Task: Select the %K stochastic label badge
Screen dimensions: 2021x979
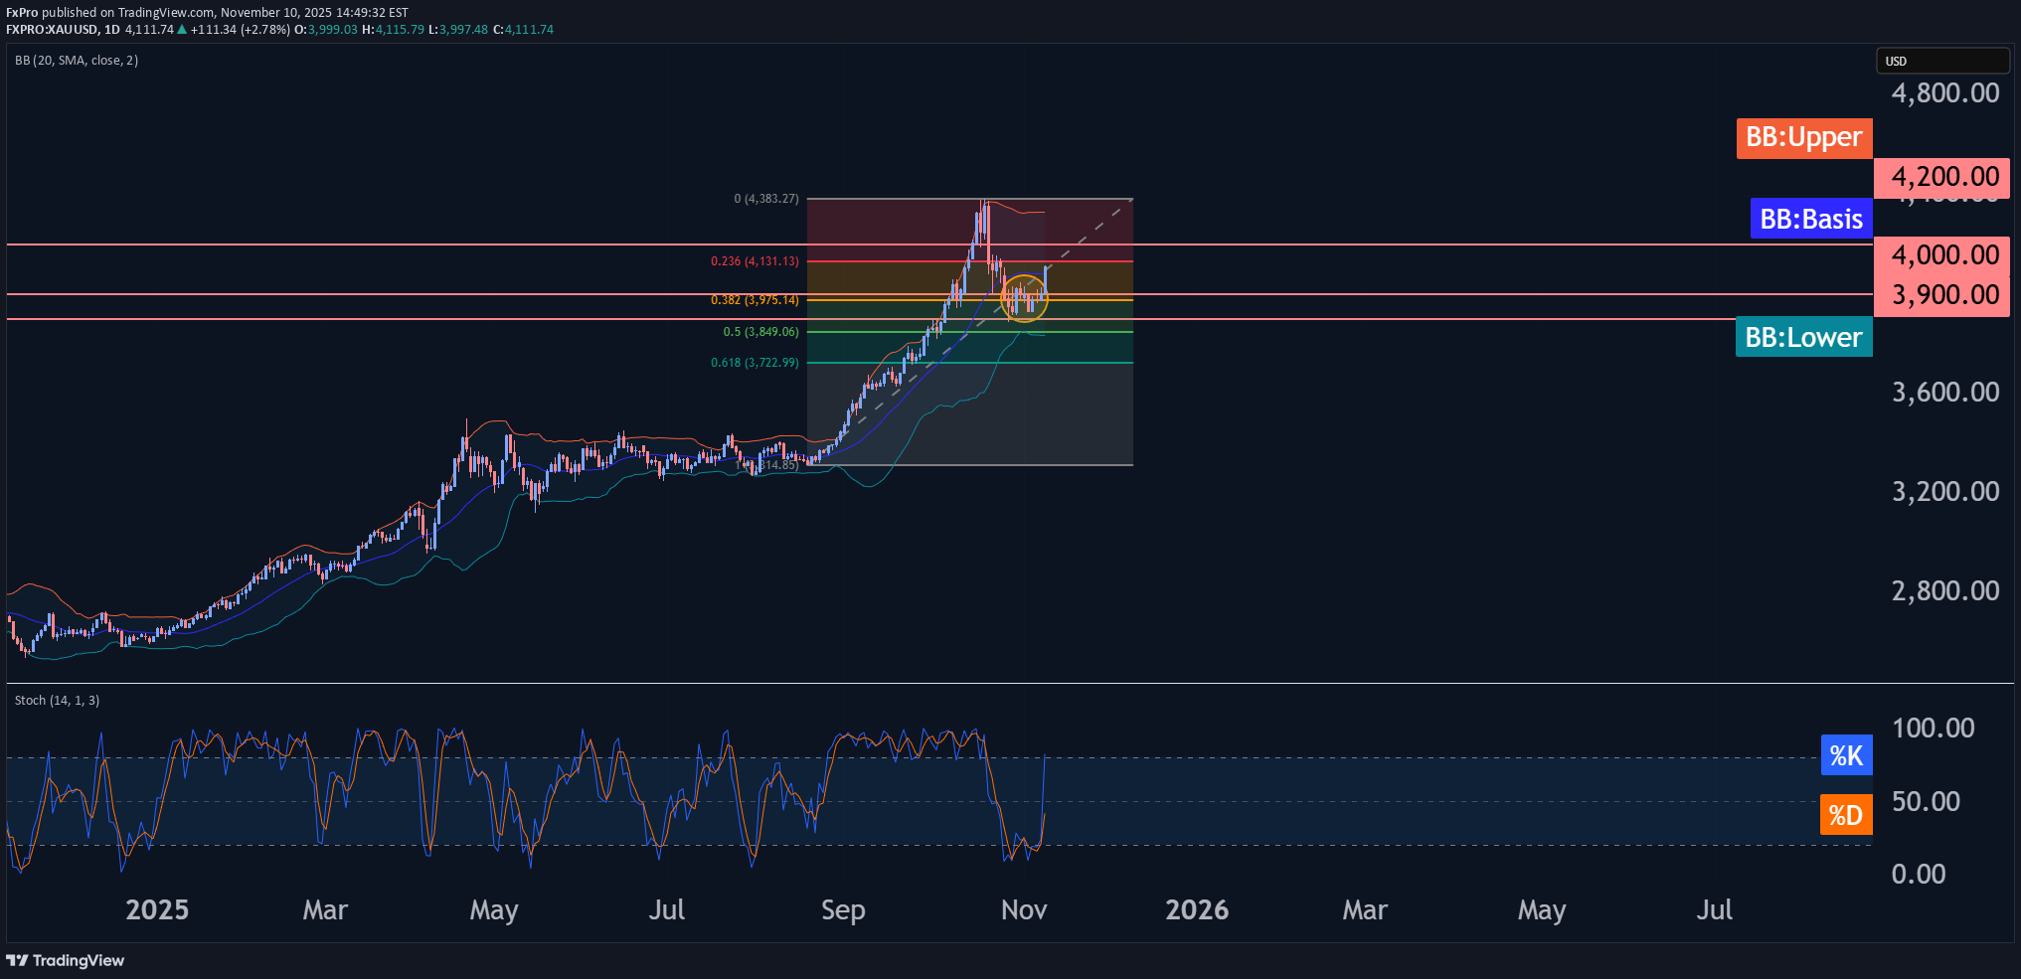Action: (x=1846, y=755)
